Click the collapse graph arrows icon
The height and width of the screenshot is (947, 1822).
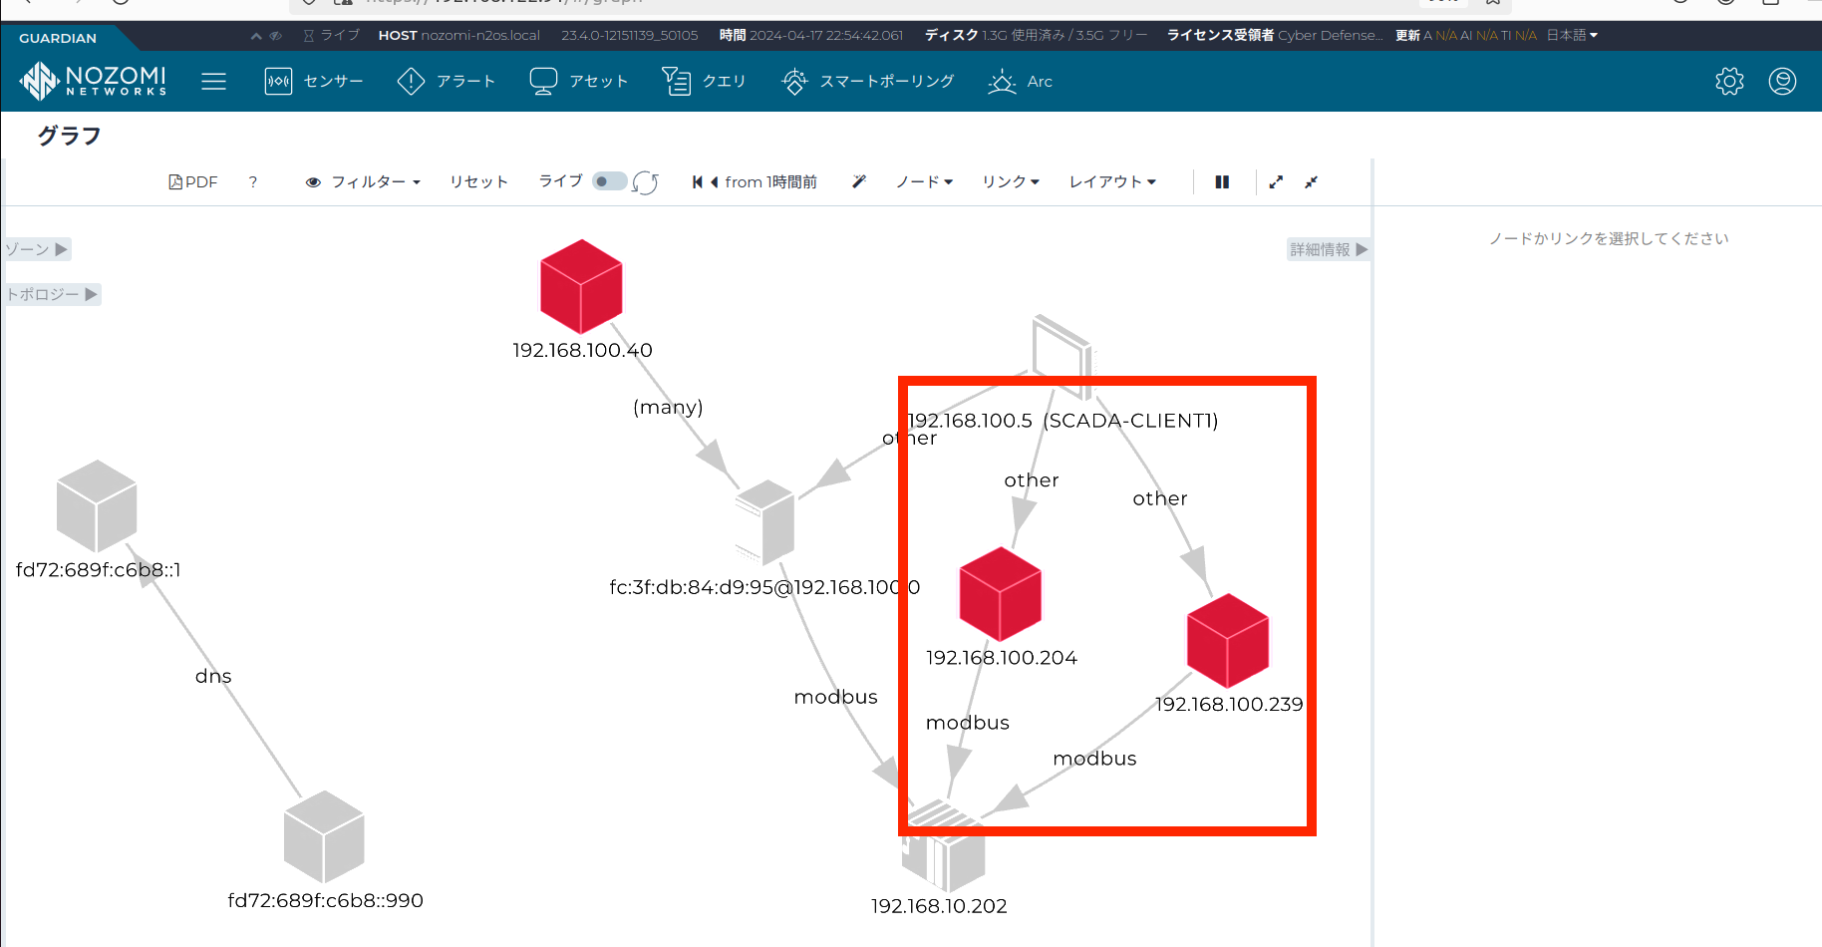click(x=1312, y=181)
